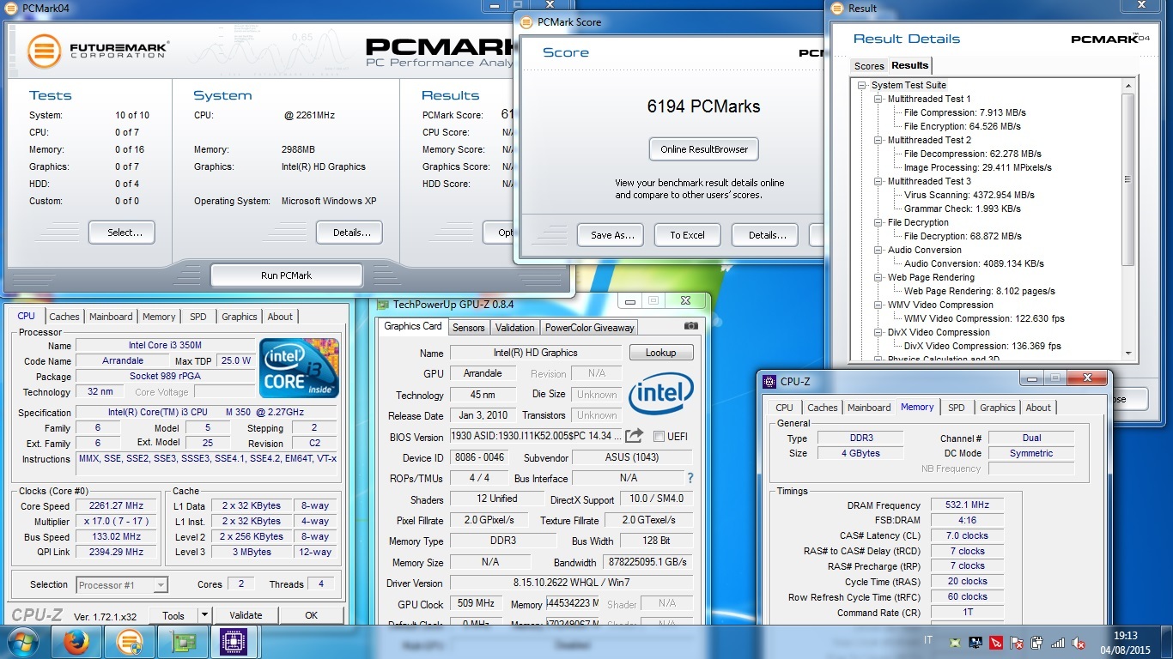The width and height of the screenshot is (1173, 659).
Task: Click the Intel logo in GPU-Z
Action: 660,395
